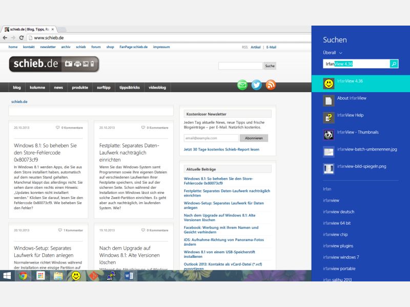
Task: Open the apps grid taskbar icon
Action: pyautogui.click(x=40, y=276)
